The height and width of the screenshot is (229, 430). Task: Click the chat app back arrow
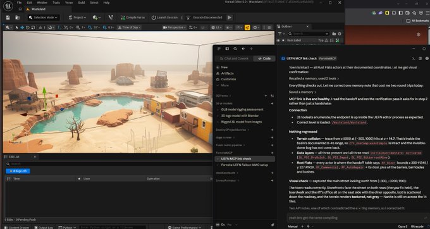click(x=243, y=49)
